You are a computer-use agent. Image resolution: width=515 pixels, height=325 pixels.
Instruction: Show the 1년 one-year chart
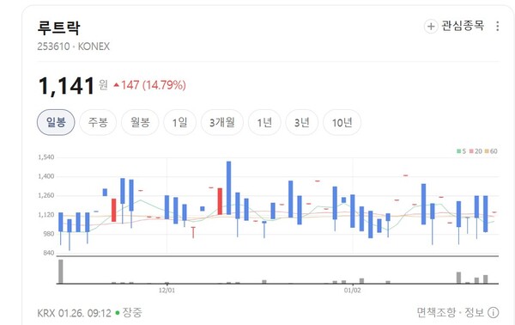264,122
